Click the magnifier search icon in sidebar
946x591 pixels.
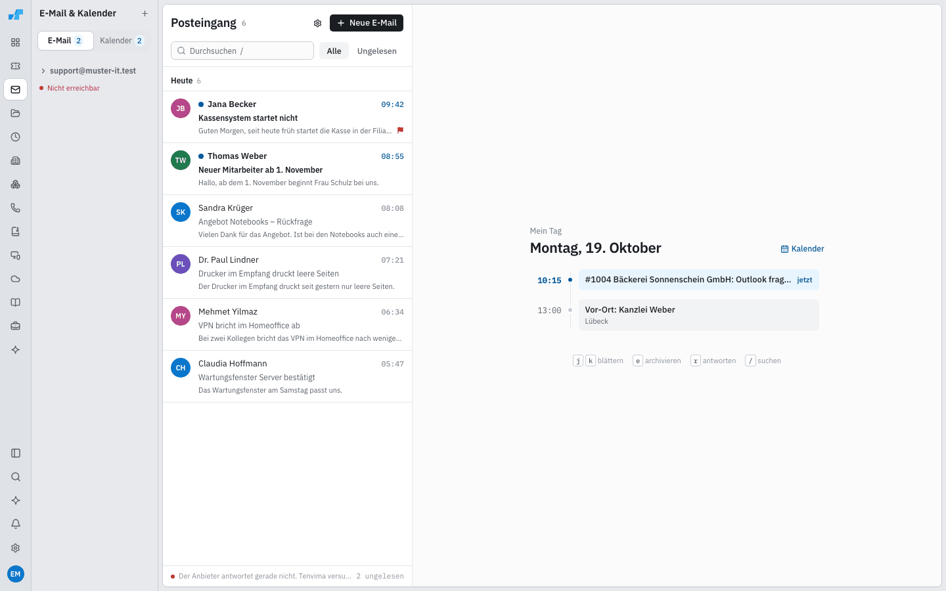(16, 477)
